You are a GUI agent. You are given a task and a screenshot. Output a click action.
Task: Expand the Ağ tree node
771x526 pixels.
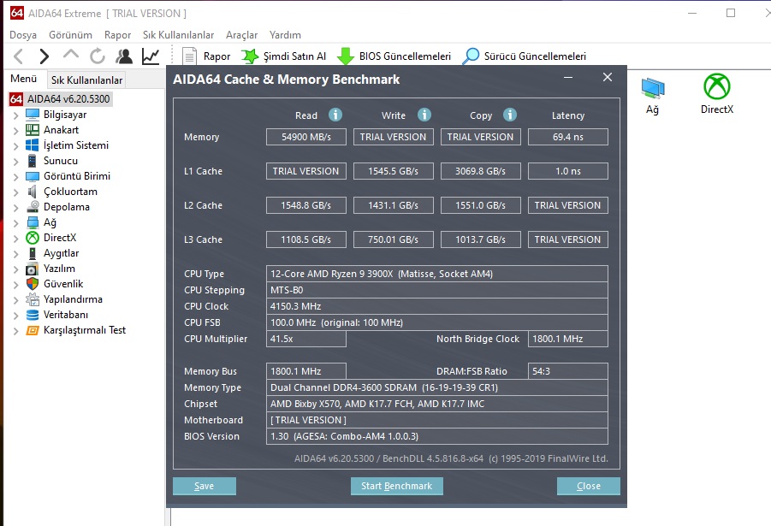click(x=15, y=223)
